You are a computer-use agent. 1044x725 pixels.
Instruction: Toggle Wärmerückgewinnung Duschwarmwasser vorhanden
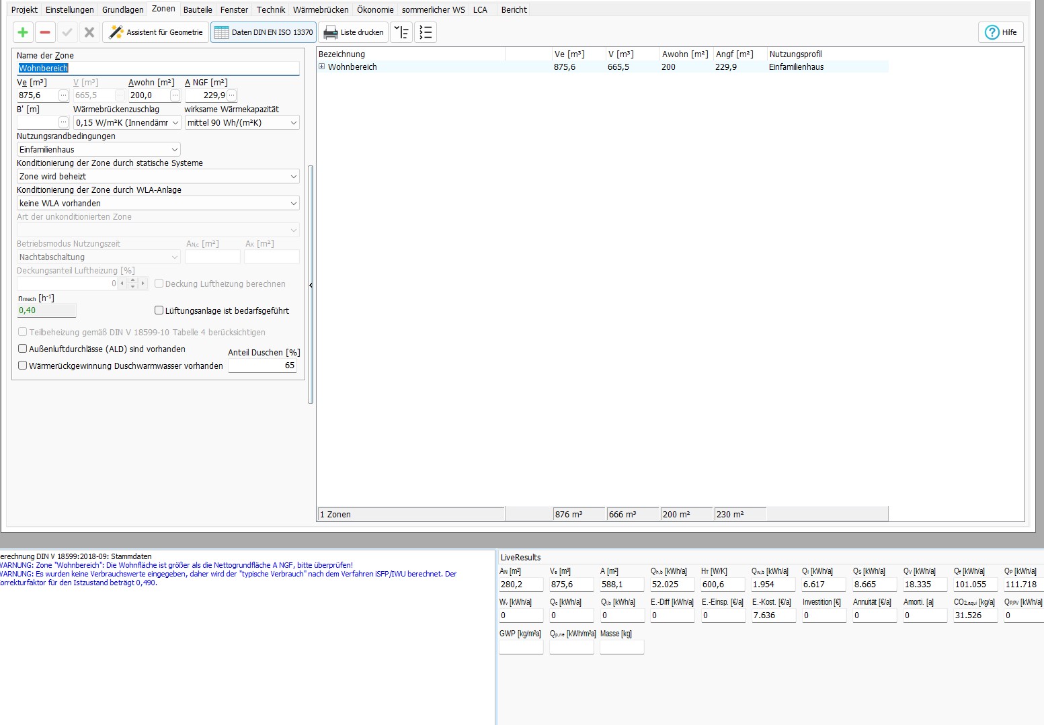coord(23,366)
